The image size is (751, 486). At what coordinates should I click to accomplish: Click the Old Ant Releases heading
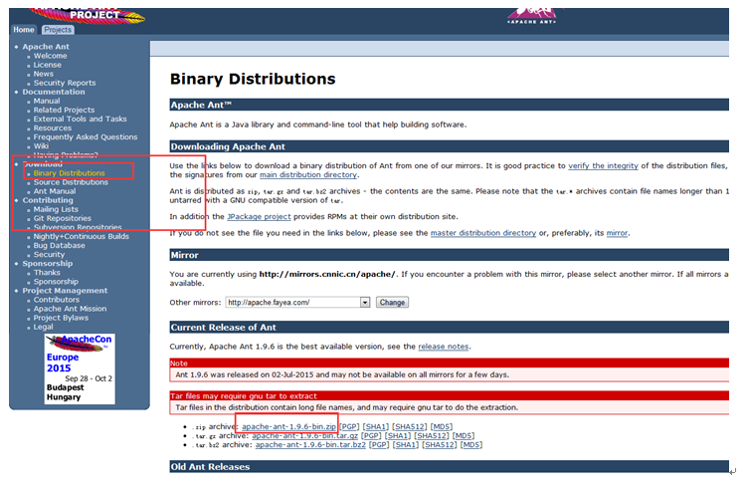point(210,467)
